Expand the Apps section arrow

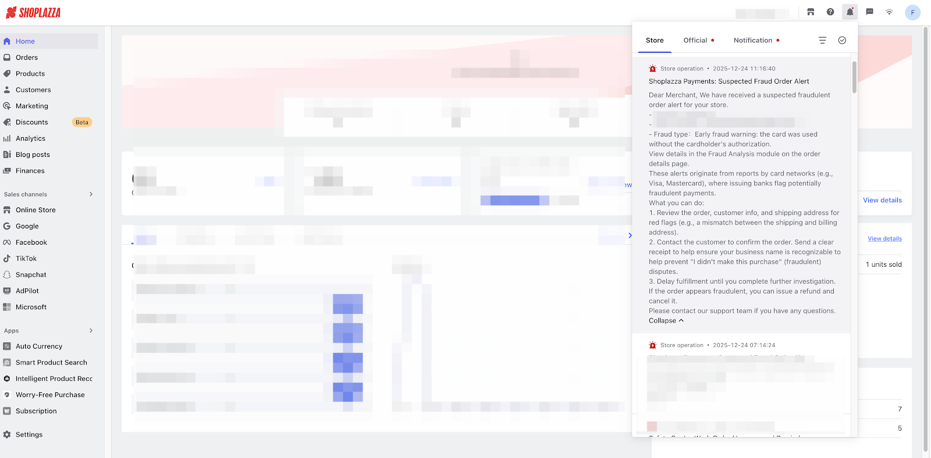91,331
